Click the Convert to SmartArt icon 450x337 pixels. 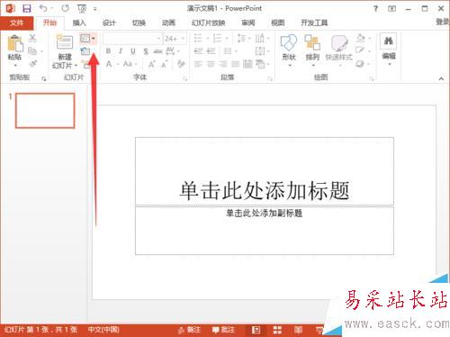260,64
